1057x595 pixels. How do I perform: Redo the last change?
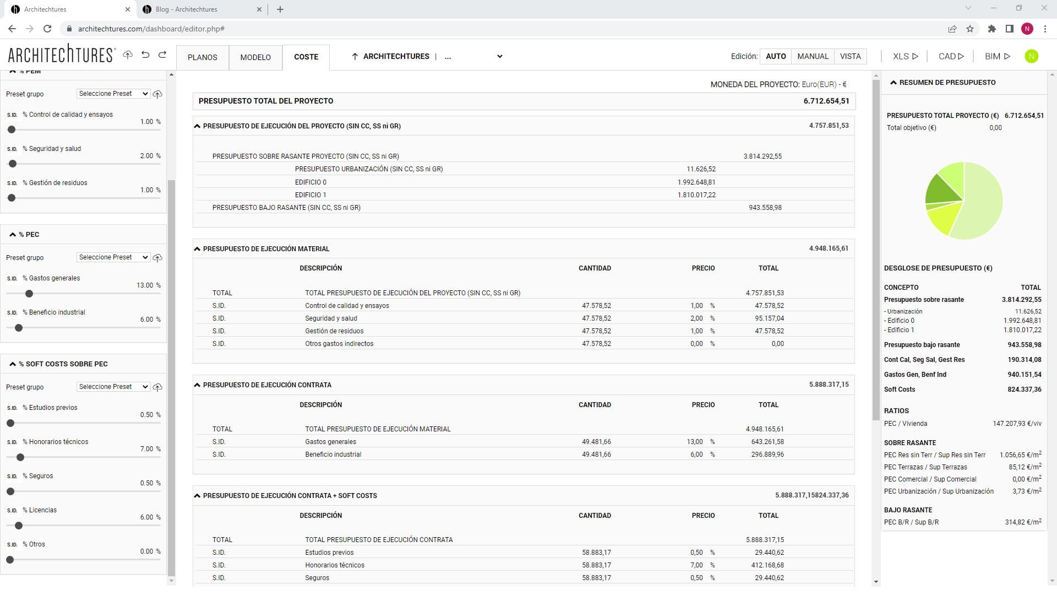162,55
